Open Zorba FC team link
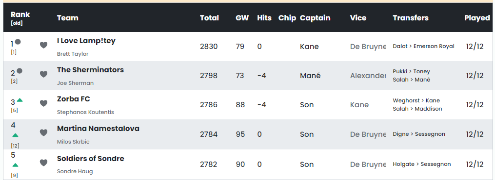Screen dimensions: 495x180 click(x=74, y=99)
